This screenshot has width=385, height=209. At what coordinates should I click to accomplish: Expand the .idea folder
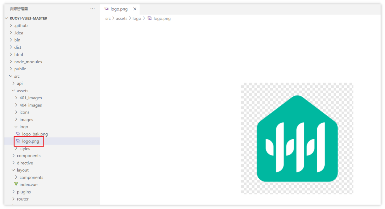pos(11,33)
